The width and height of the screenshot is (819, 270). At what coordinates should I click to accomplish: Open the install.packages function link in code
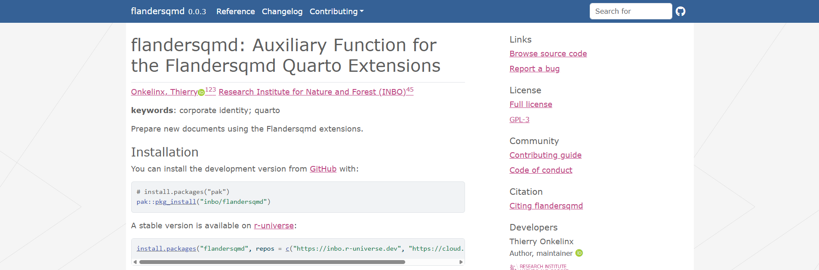coord(166,249)
